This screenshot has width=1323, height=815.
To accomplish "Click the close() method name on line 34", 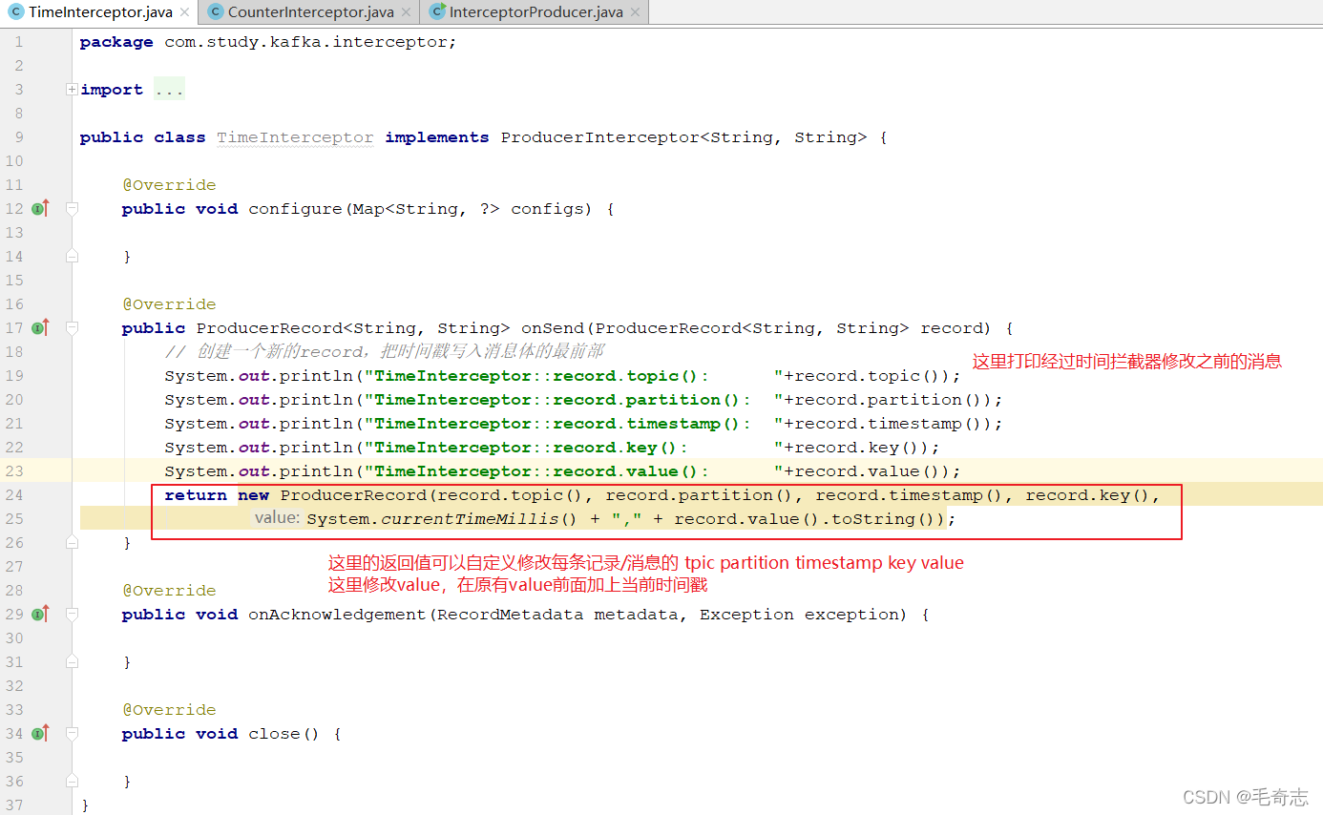I will pos(284,734).
